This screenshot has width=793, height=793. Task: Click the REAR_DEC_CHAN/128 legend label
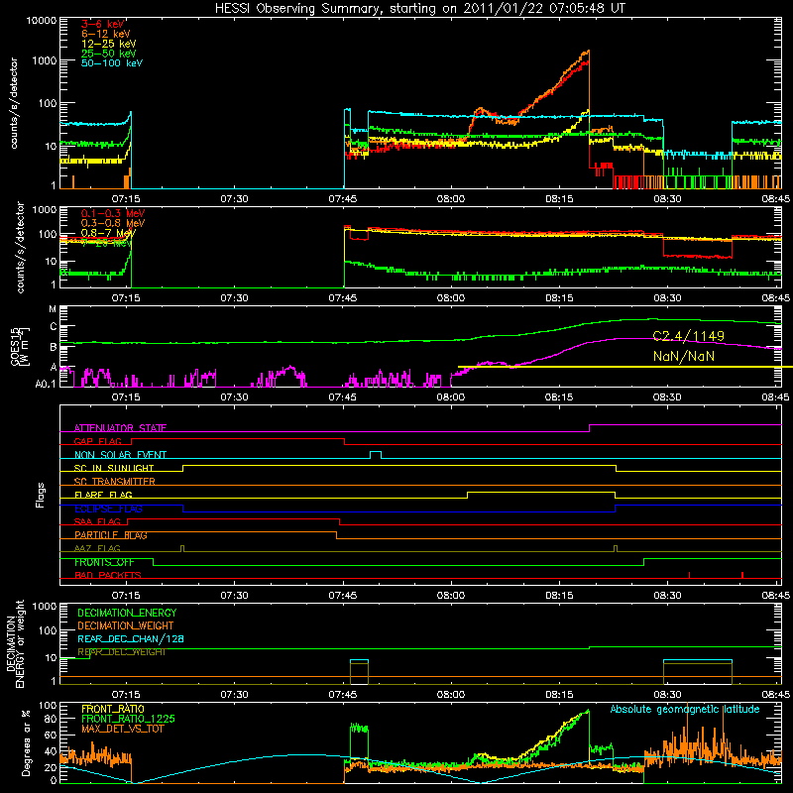(131, 639)
